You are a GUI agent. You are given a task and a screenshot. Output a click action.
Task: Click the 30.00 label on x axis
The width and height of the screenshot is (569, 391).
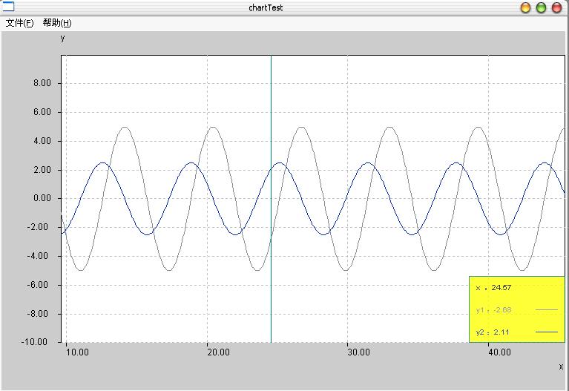[x=358, y=352]
